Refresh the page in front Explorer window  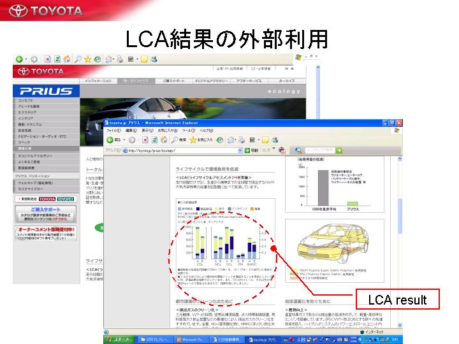(x=154, y=140)
